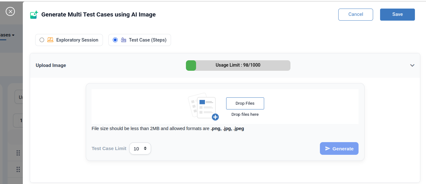The width and height of the screenshot is (426, 184).
Task: Click the lower drag handle in the left sidebar
Action: (18, 169)
